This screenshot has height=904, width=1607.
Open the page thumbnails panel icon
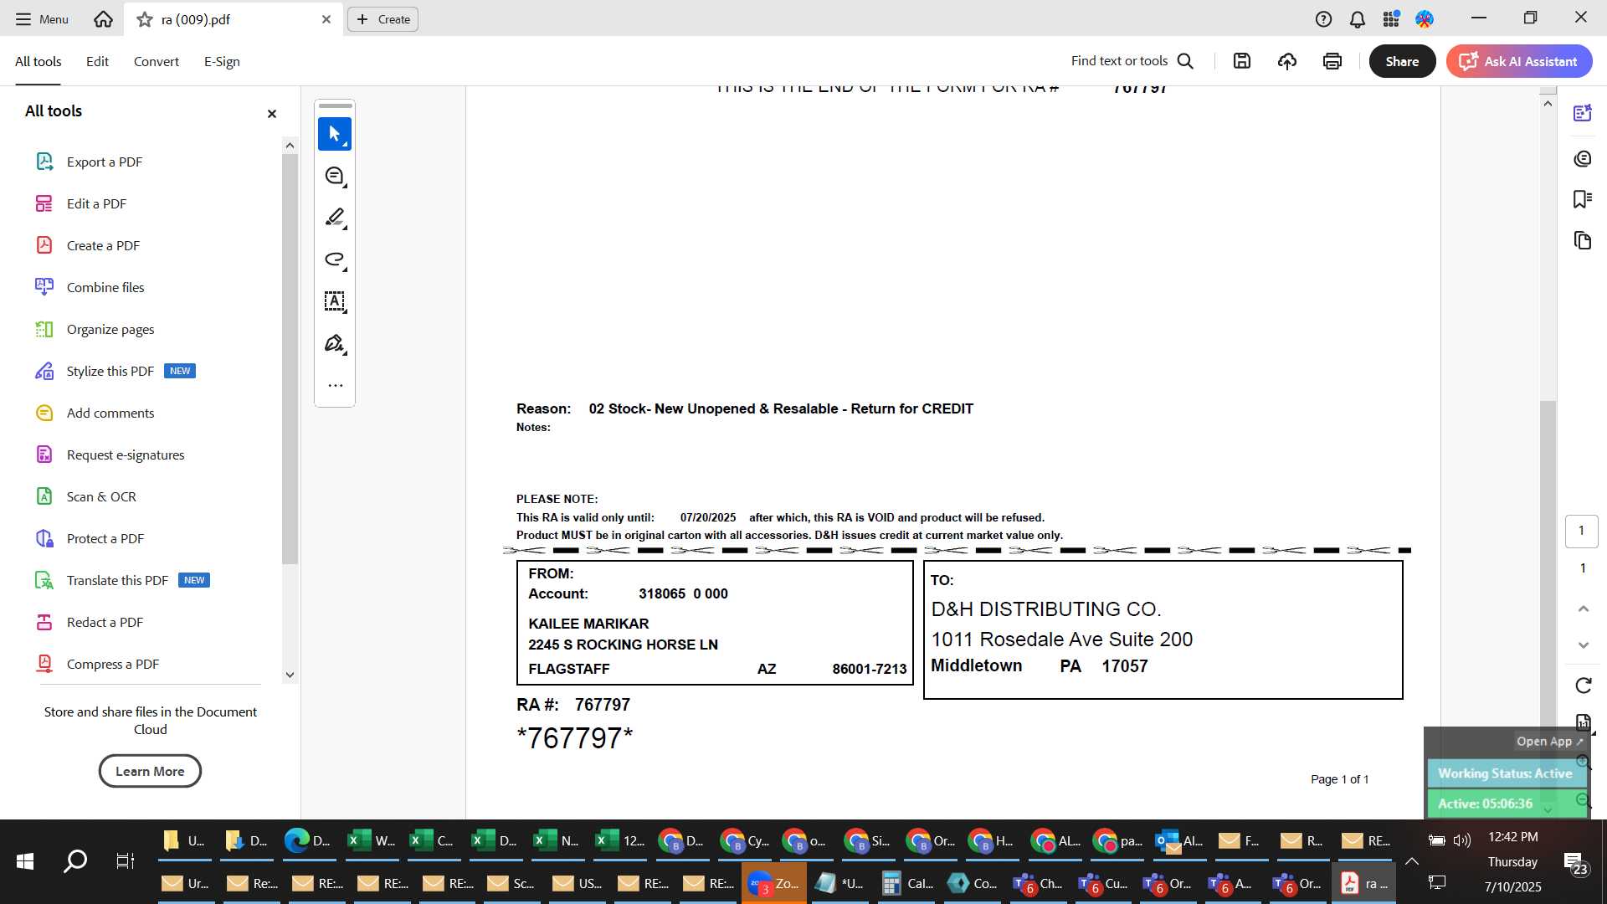(1583, 241)
